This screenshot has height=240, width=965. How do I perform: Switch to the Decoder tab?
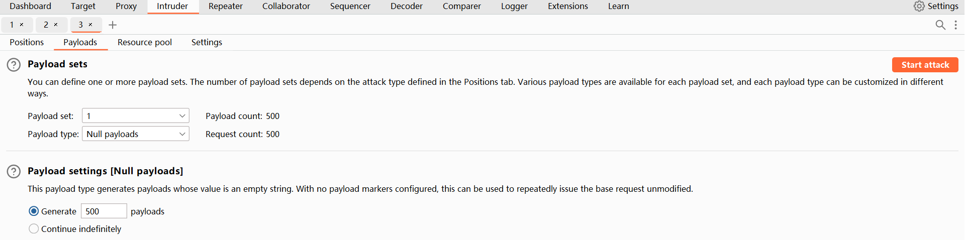tap(406, 6)
